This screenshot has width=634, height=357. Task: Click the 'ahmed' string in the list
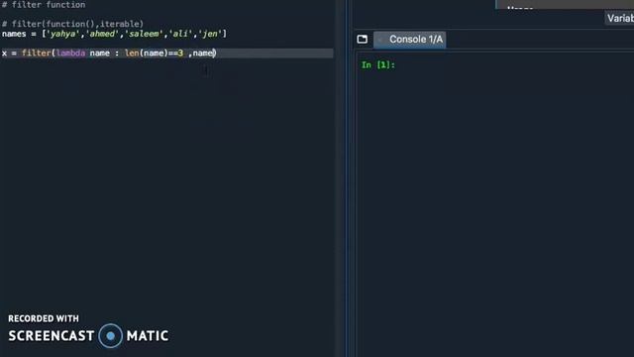coord(102,34)
